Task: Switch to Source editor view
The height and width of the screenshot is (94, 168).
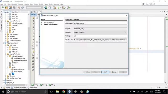Action: (33, 15)
